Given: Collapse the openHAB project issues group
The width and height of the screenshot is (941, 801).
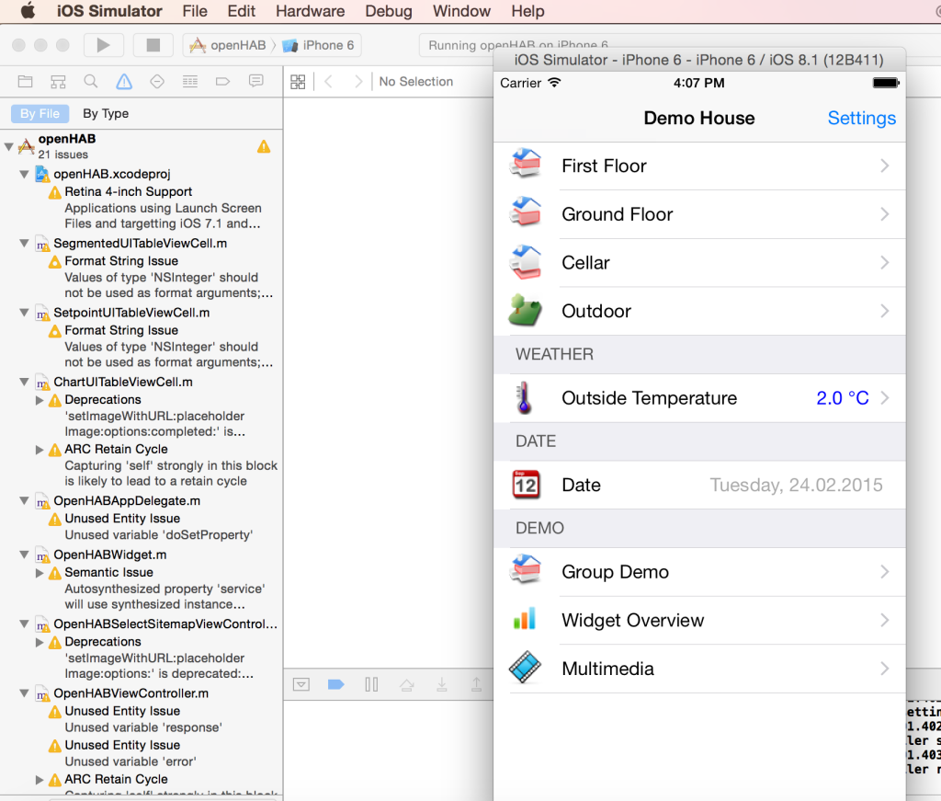Looking at the screenshot, I should [9, 146].
